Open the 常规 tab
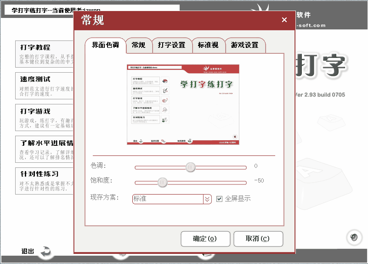 coord(138,45)
